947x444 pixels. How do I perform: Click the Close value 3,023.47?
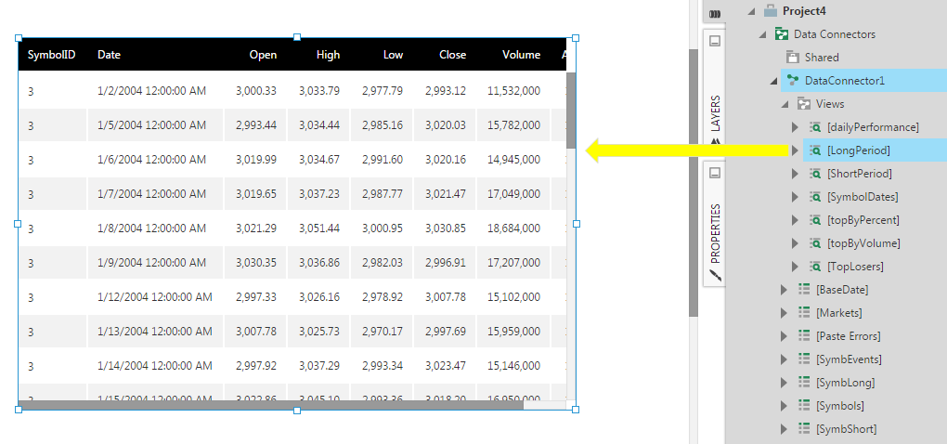pyautogui.click(x=446, y=365)
